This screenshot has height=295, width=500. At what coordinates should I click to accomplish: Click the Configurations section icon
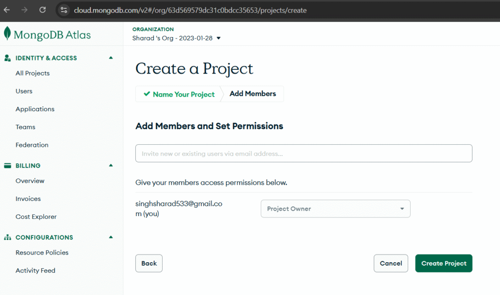7,237
